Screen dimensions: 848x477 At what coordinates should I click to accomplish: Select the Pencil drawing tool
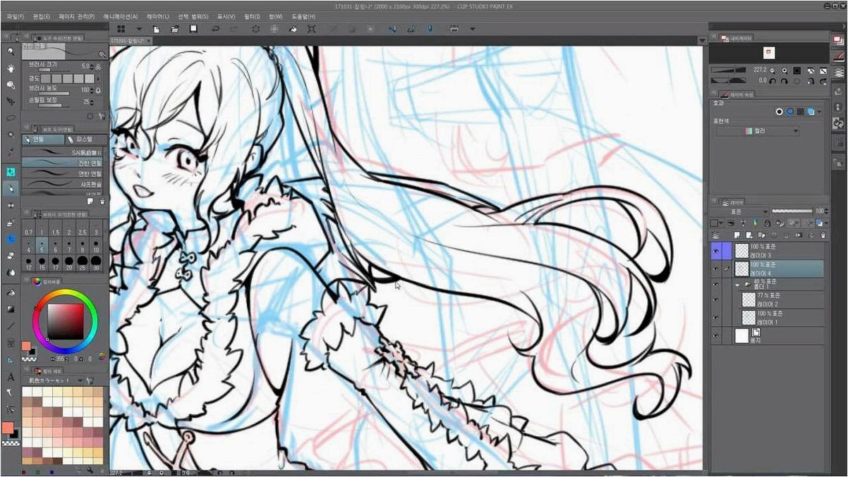tap(11, 188)
